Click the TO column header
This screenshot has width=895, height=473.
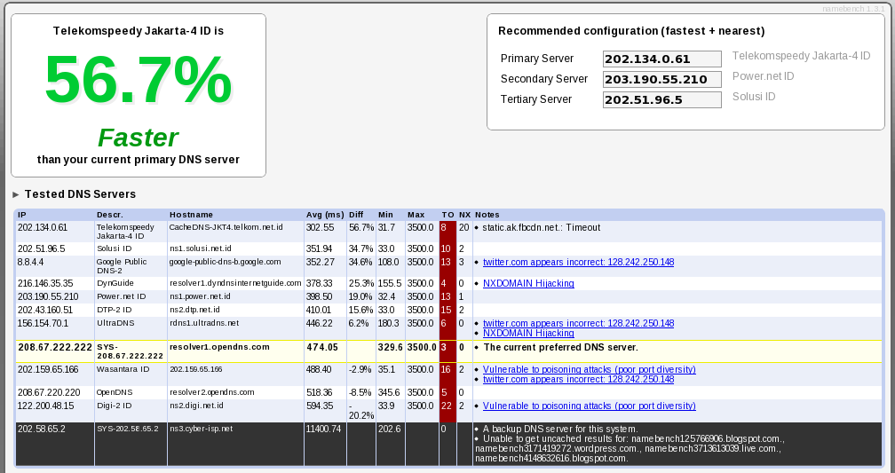pos(447,215)
